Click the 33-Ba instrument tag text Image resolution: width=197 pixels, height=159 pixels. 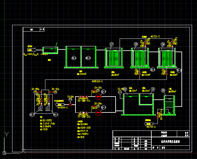click(x=70, y=97)
